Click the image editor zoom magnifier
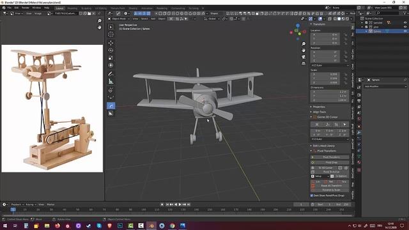This screenshot has height=230, width=409. tap(100, 20)
